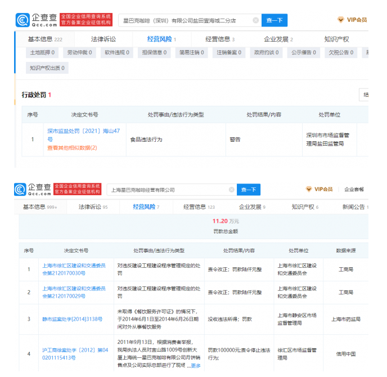Clear the 上海星巴克咖啡经营有限公司 search box with the X icon
This screenshot has width=387, height=377.
coord(232,190)
